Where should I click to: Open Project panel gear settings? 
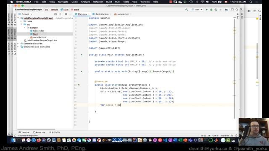(66, 14)
